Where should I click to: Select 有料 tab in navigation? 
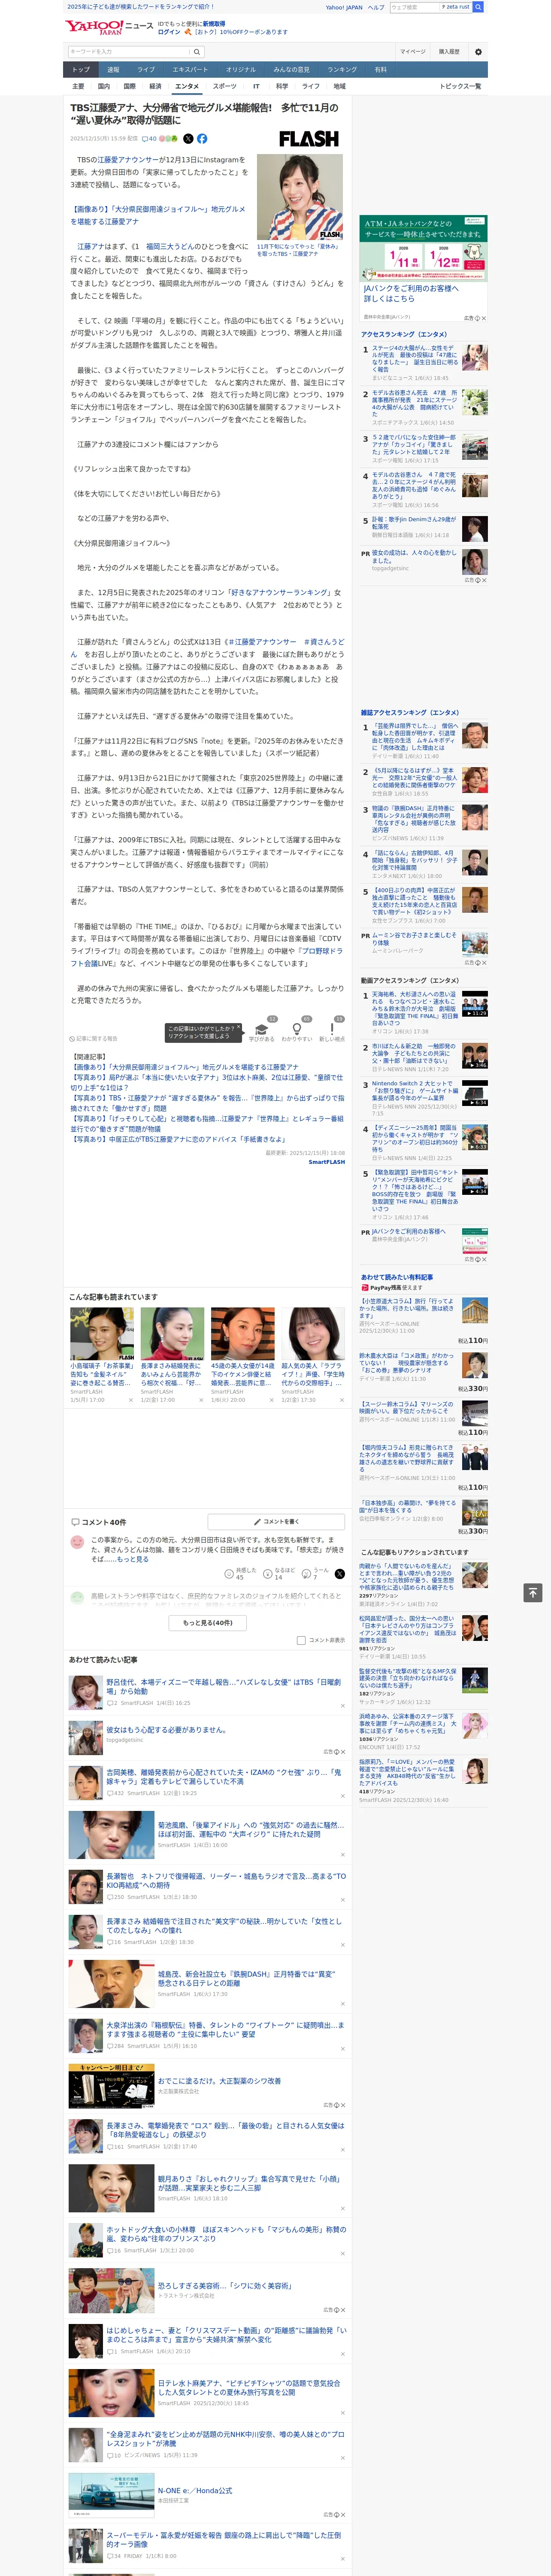[x=380, y=70]
